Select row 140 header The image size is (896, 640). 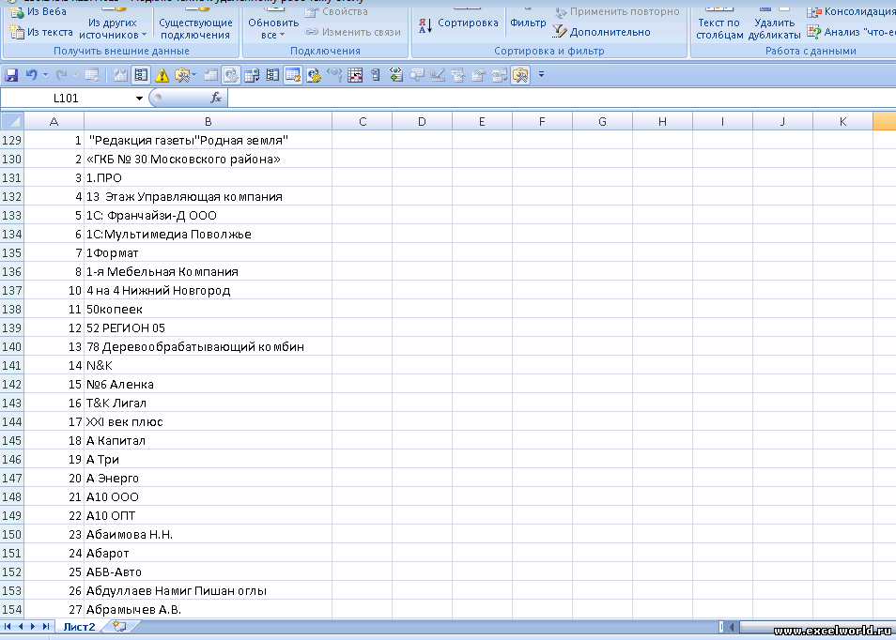pyautogui.click(x=12, y=346)
